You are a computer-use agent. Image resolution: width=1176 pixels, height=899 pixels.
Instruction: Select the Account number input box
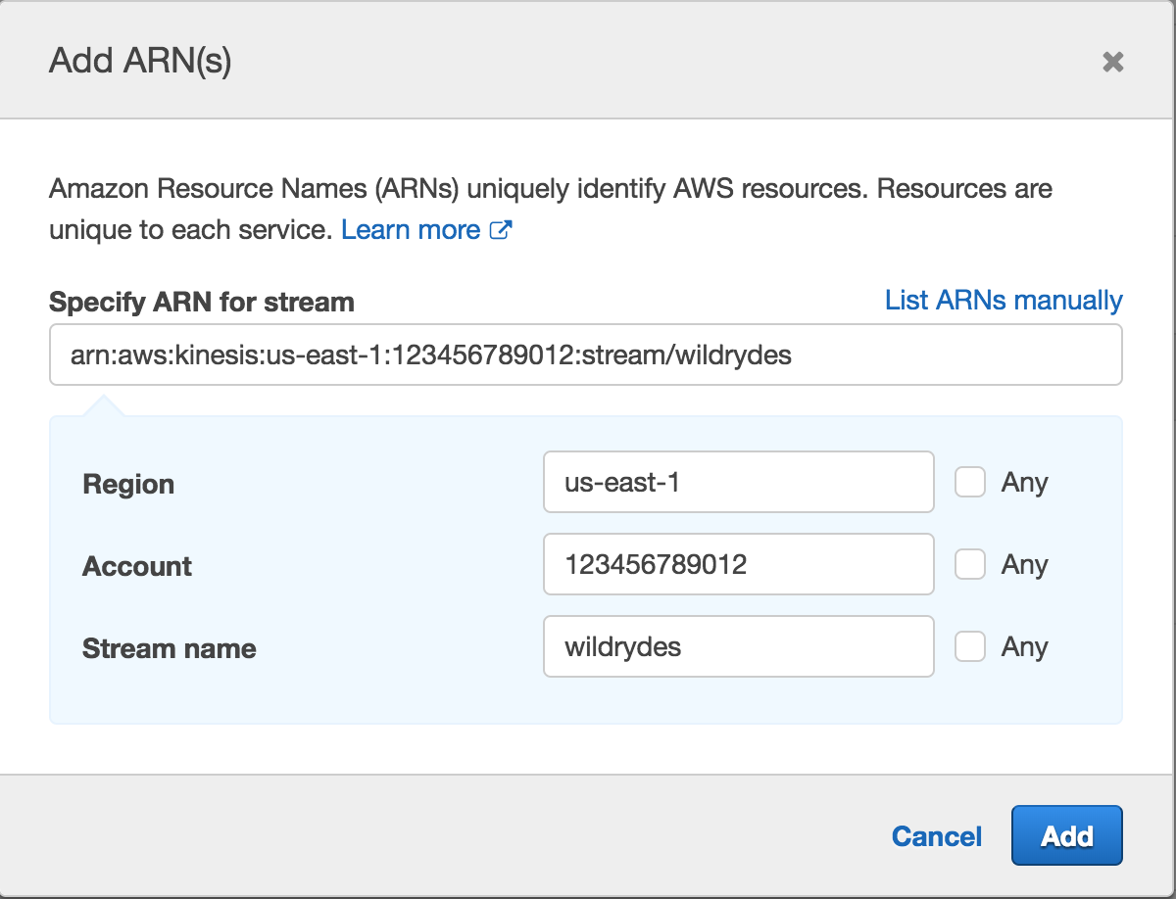pos(738,564)
